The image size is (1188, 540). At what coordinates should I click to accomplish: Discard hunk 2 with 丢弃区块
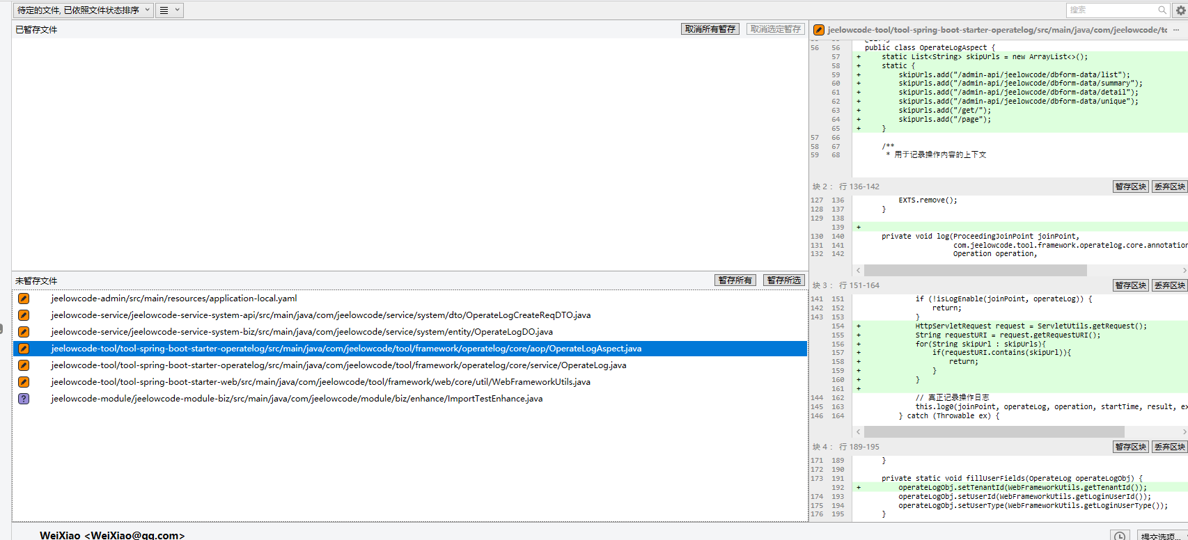[x=1169, y=186]
